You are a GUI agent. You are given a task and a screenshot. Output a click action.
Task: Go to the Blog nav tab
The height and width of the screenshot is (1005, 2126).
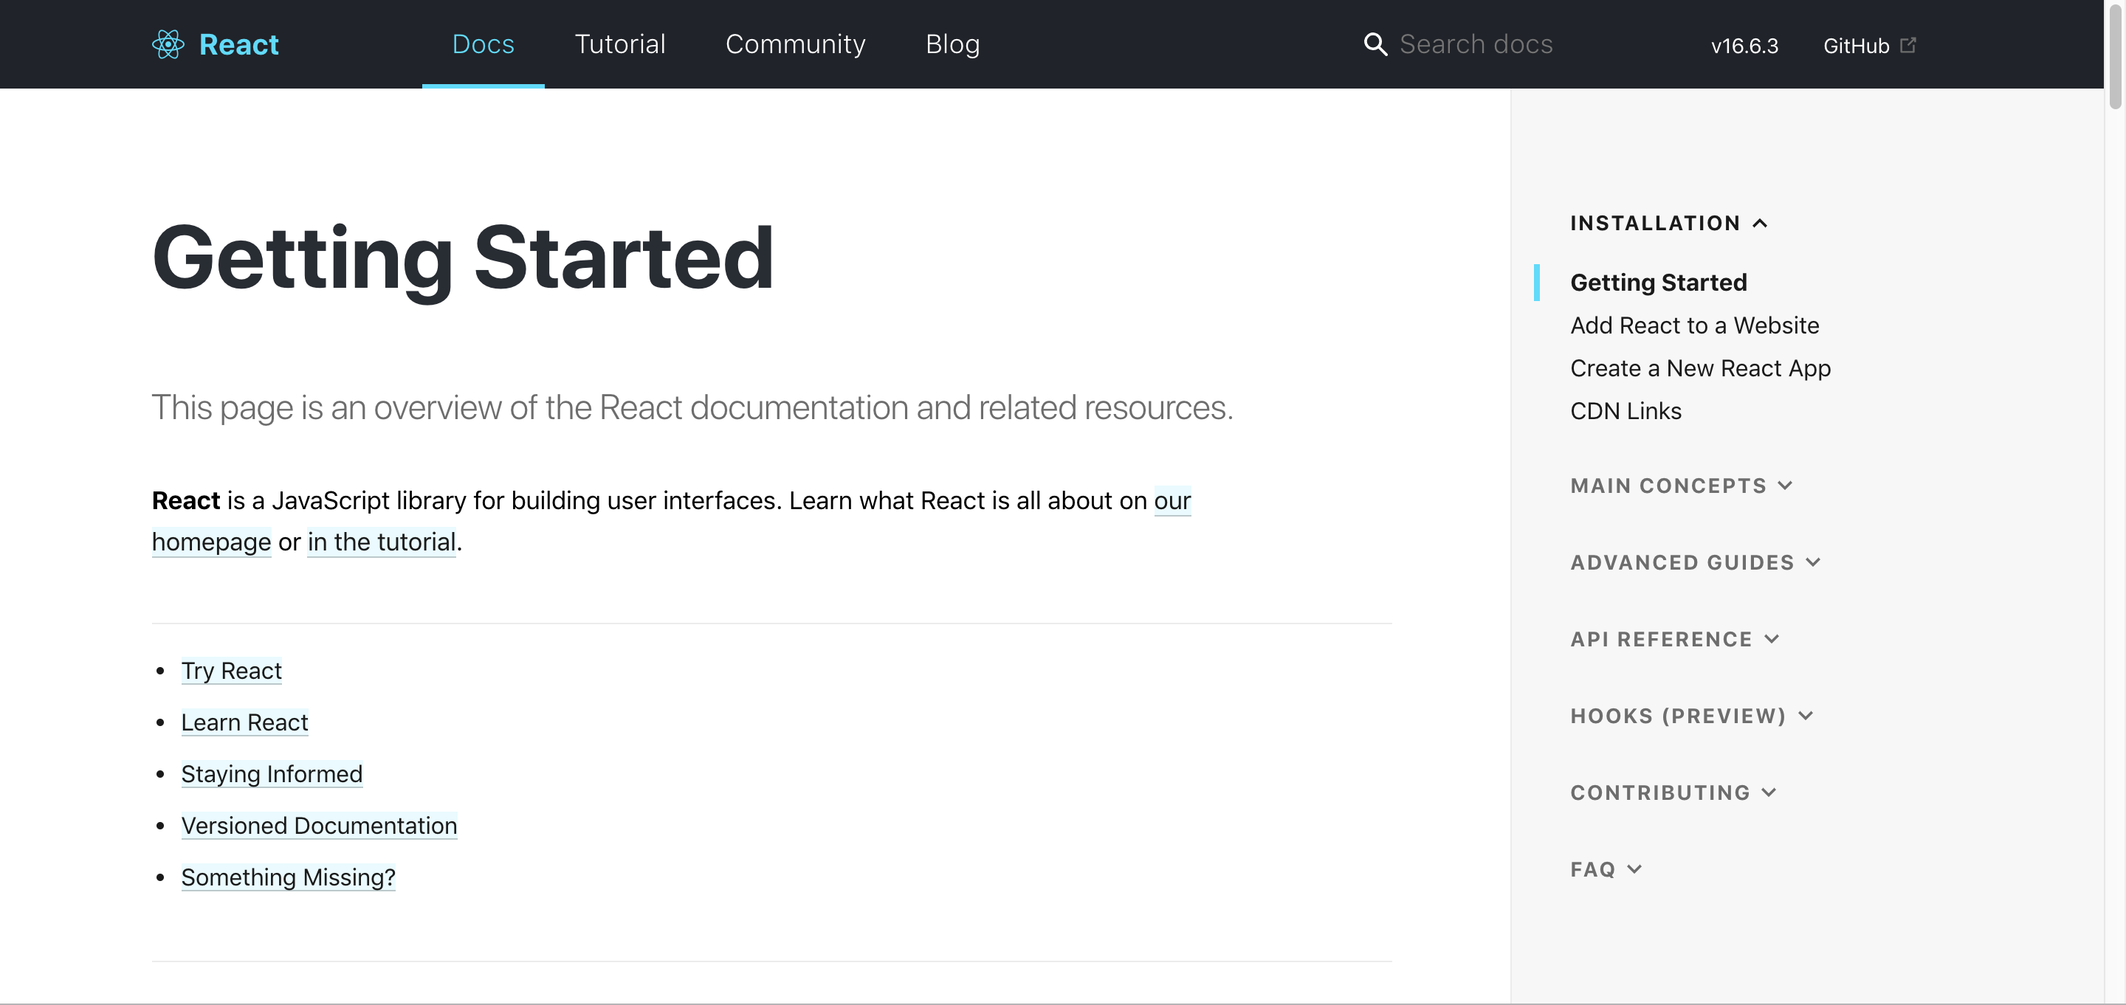point(952,44)
